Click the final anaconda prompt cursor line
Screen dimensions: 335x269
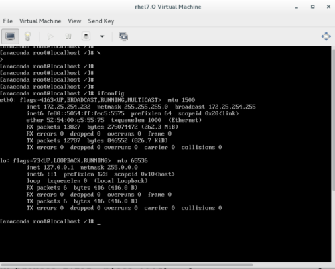pos(50,221)
